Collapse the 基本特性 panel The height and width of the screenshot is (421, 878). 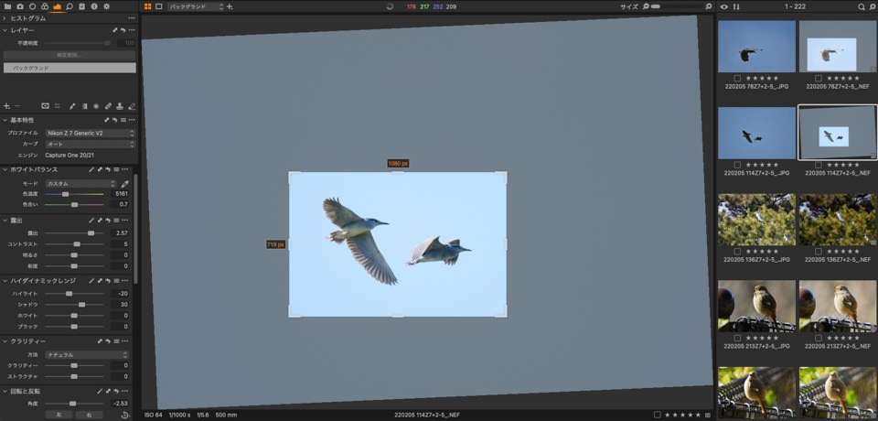5,120
